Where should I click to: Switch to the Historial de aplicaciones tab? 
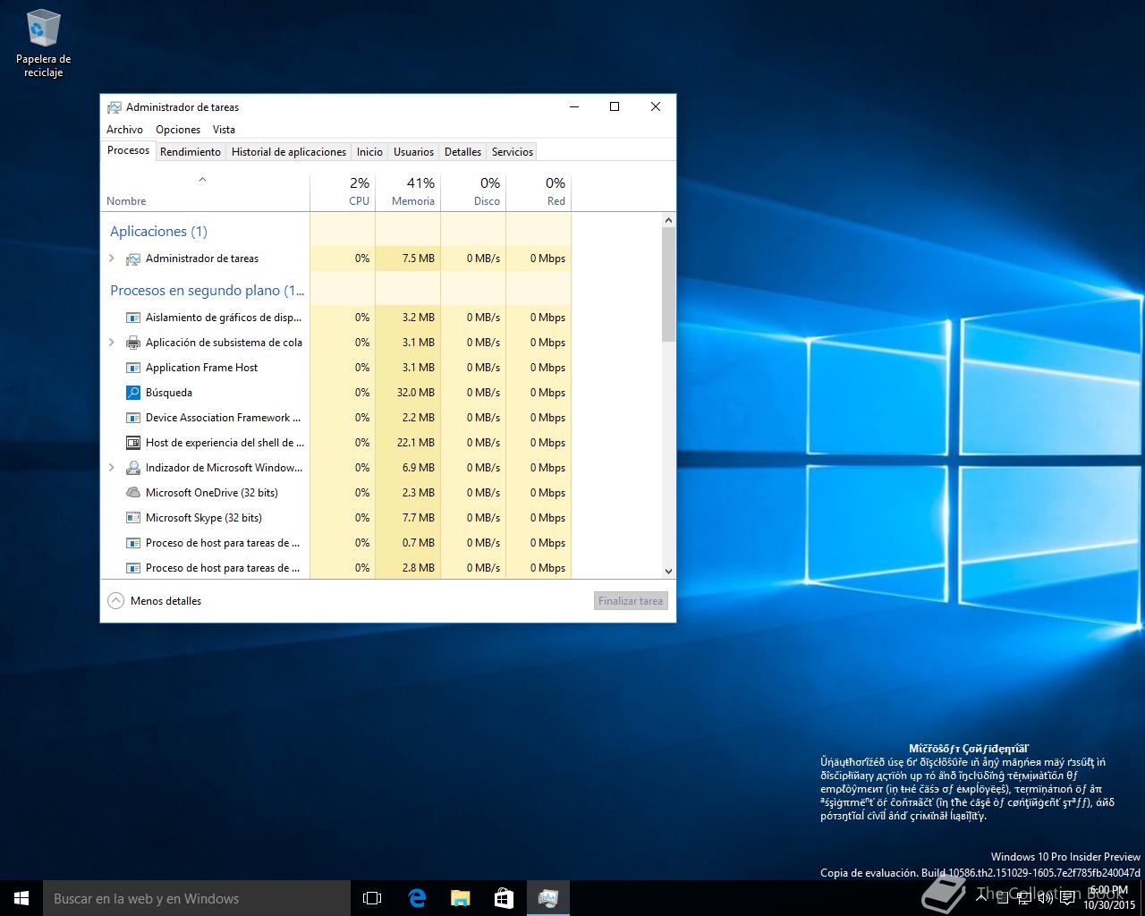click(x=289, y=152)
